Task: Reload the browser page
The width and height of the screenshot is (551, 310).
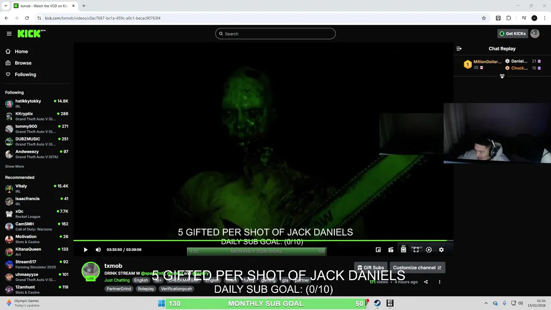Action: (x=27, y=18)
